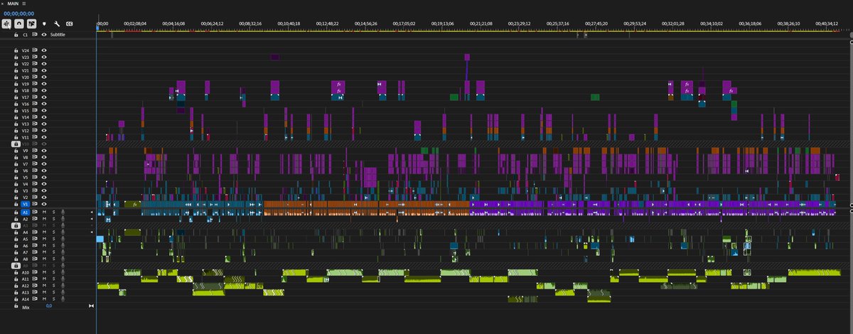853x334 pixels.
Task: Hide video track V11
Action: click(44, 137)
